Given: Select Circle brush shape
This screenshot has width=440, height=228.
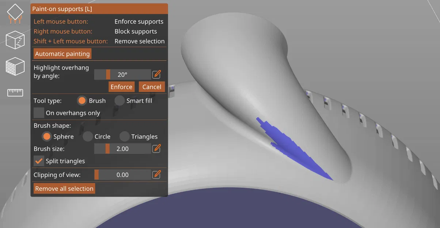Looking at the screenshot, I should pos(88,136).
